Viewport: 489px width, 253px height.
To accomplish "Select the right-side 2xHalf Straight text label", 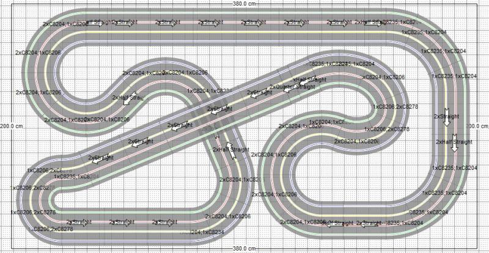I will (454, 142).
